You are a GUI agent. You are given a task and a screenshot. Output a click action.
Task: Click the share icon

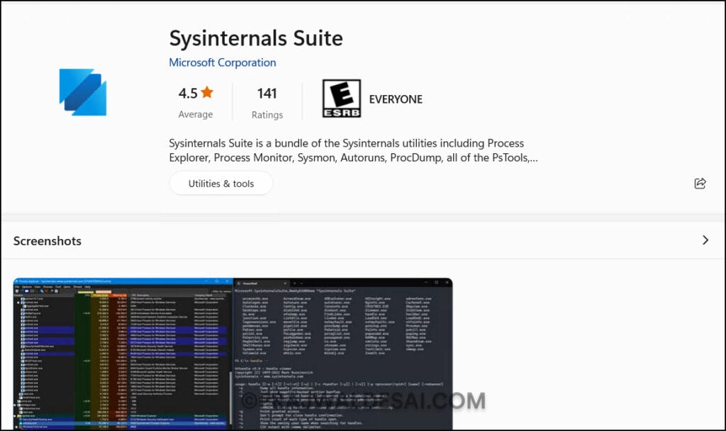(700, 184)
